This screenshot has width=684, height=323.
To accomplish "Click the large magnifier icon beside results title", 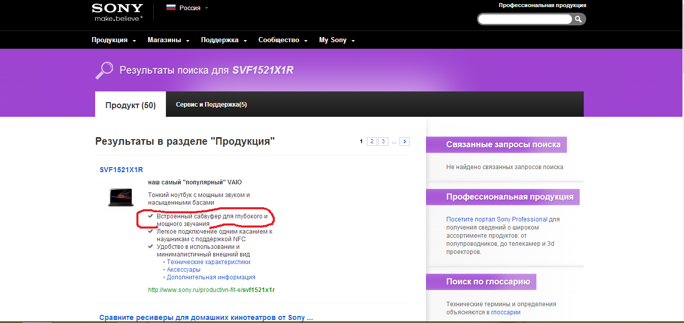I will tap(104, 70).
